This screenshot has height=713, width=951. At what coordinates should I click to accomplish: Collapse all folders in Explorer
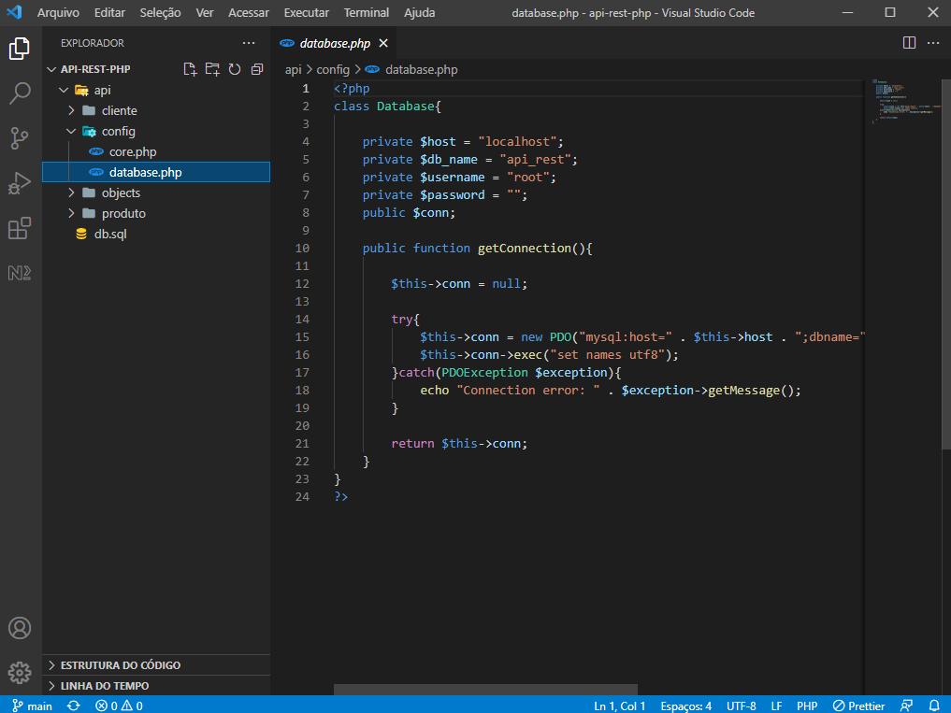coord(257,68)
